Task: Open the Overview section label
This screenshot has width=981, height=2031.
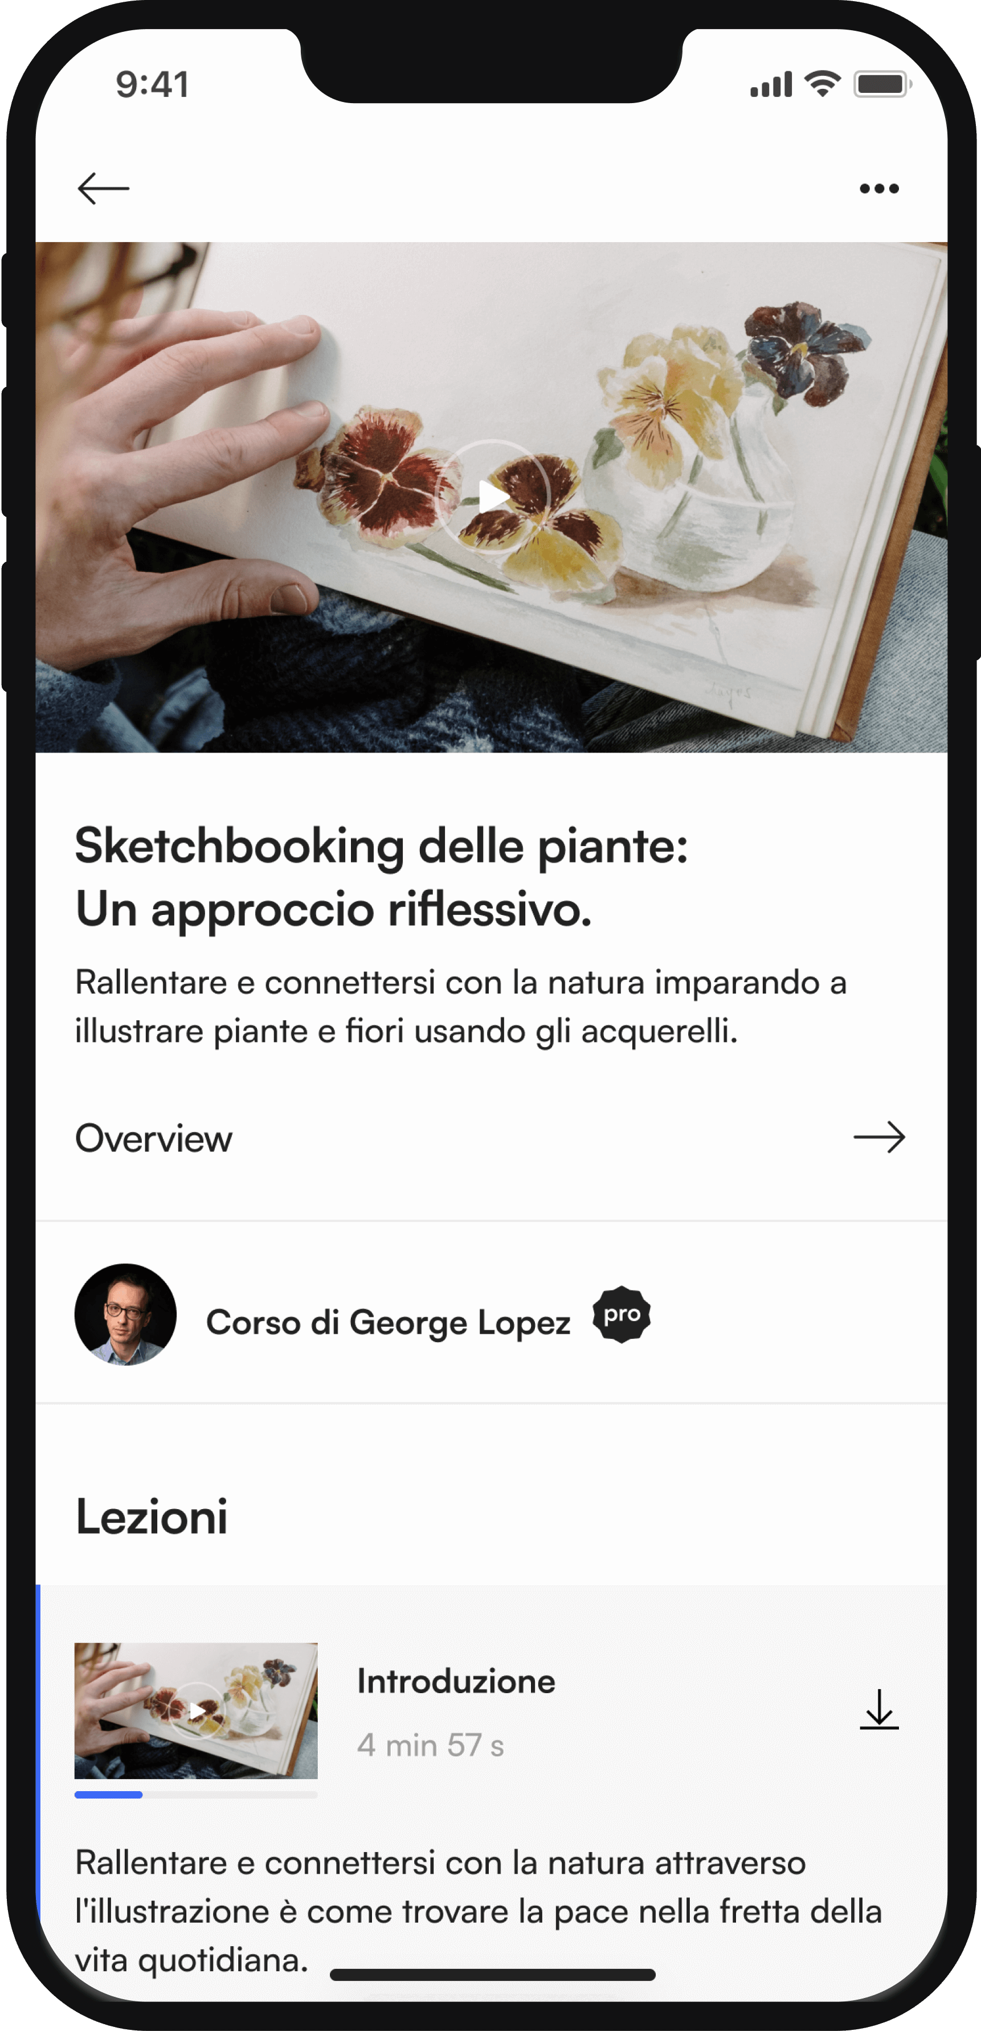Action: [154, 1138]
